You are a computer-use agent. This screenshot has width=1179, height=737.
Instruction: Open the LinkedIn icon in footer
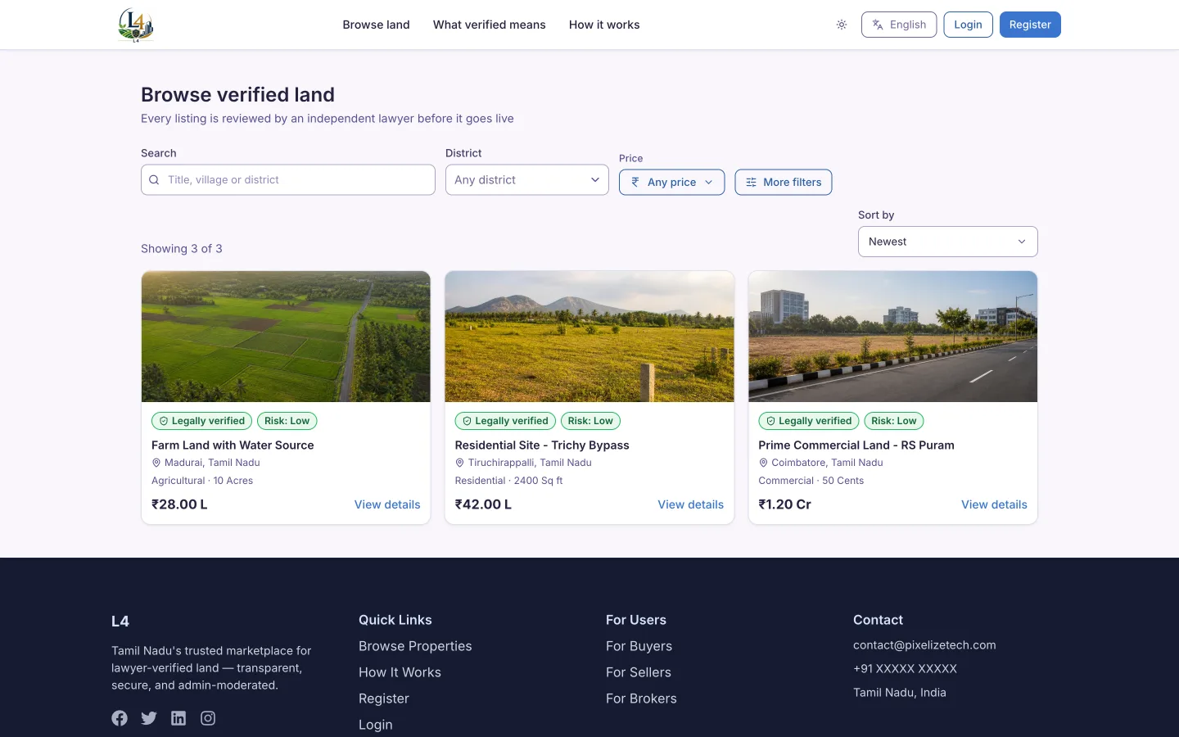[x=178, y=718]
